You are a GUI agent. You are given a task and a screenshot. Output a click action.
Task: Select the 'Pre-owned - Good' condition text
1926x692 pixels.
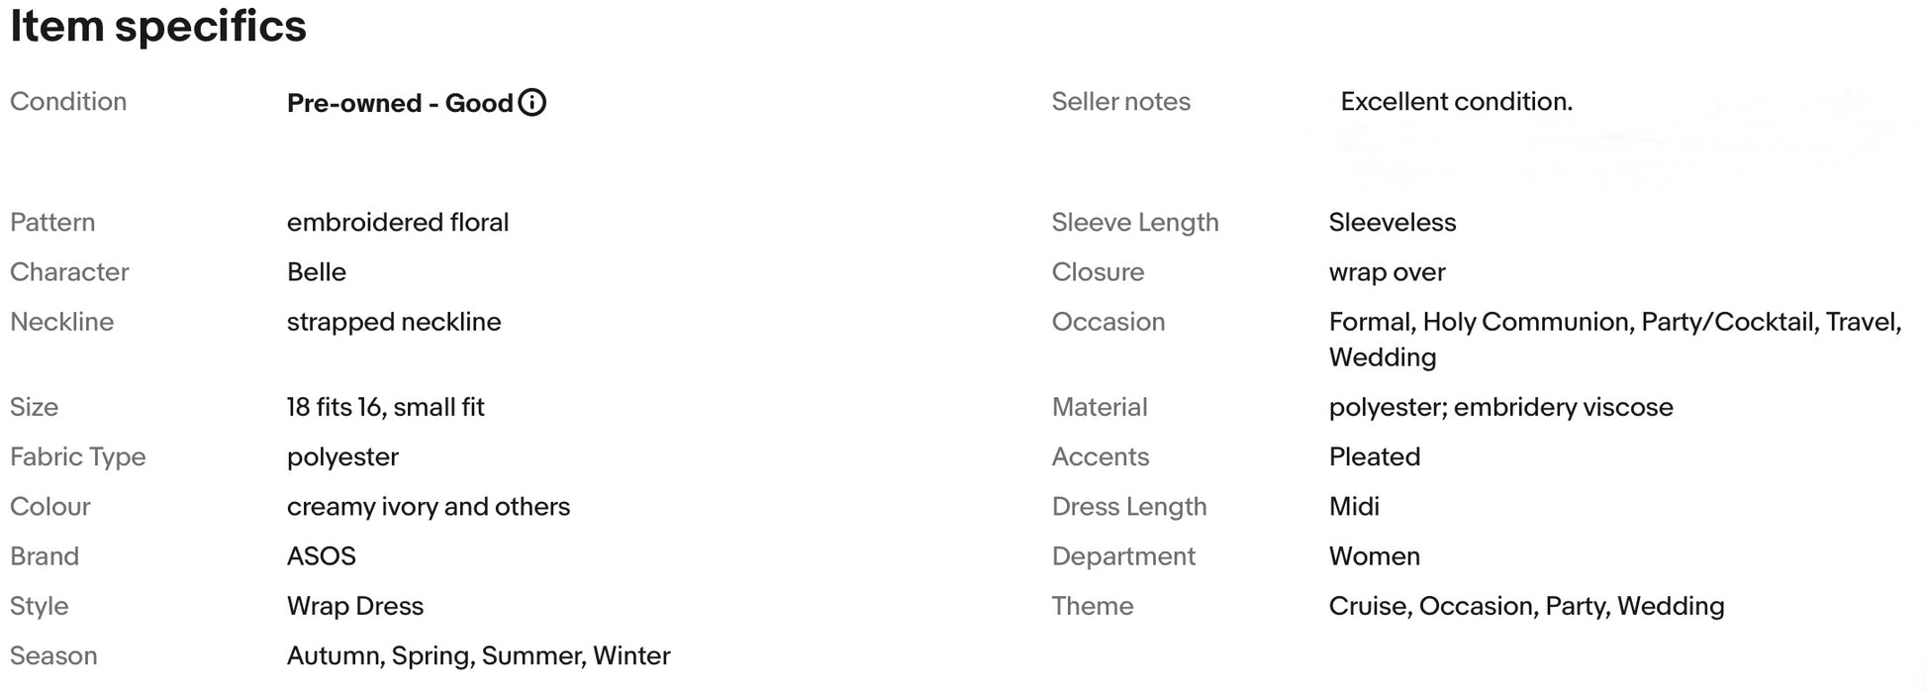pos(400,103)
